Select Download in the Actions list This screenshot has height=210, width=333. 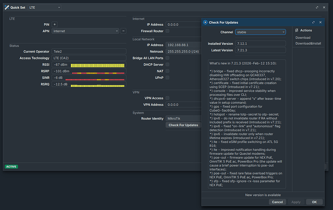(x=303, y=38)
